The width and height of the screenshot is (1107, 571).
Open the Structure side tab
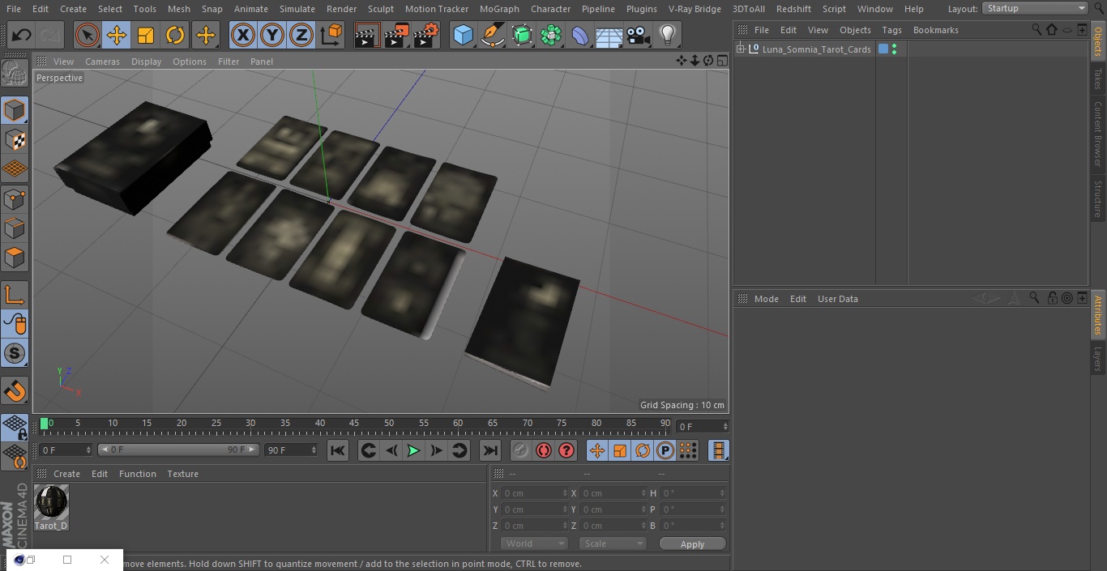point(1098,199)
